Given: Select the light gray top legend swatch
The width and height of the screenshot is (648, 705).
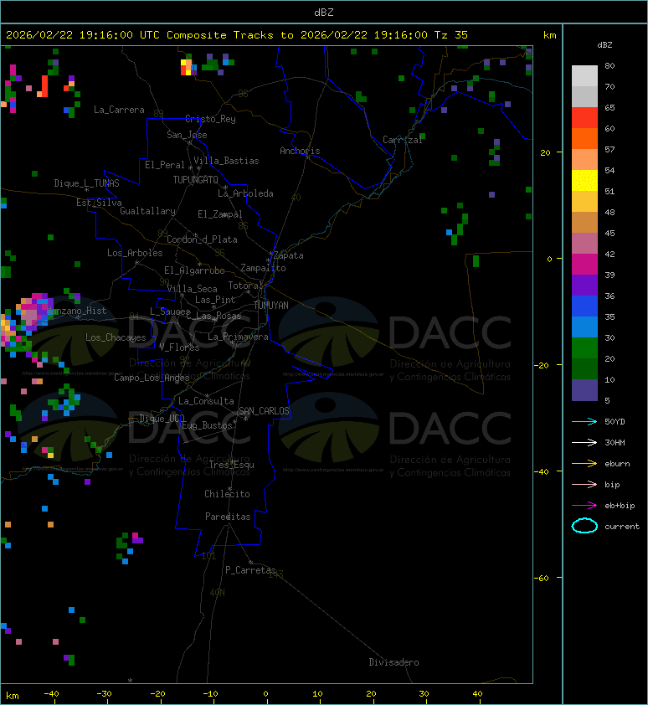Looking at the screenshot, I should click(x=584, y=76).
